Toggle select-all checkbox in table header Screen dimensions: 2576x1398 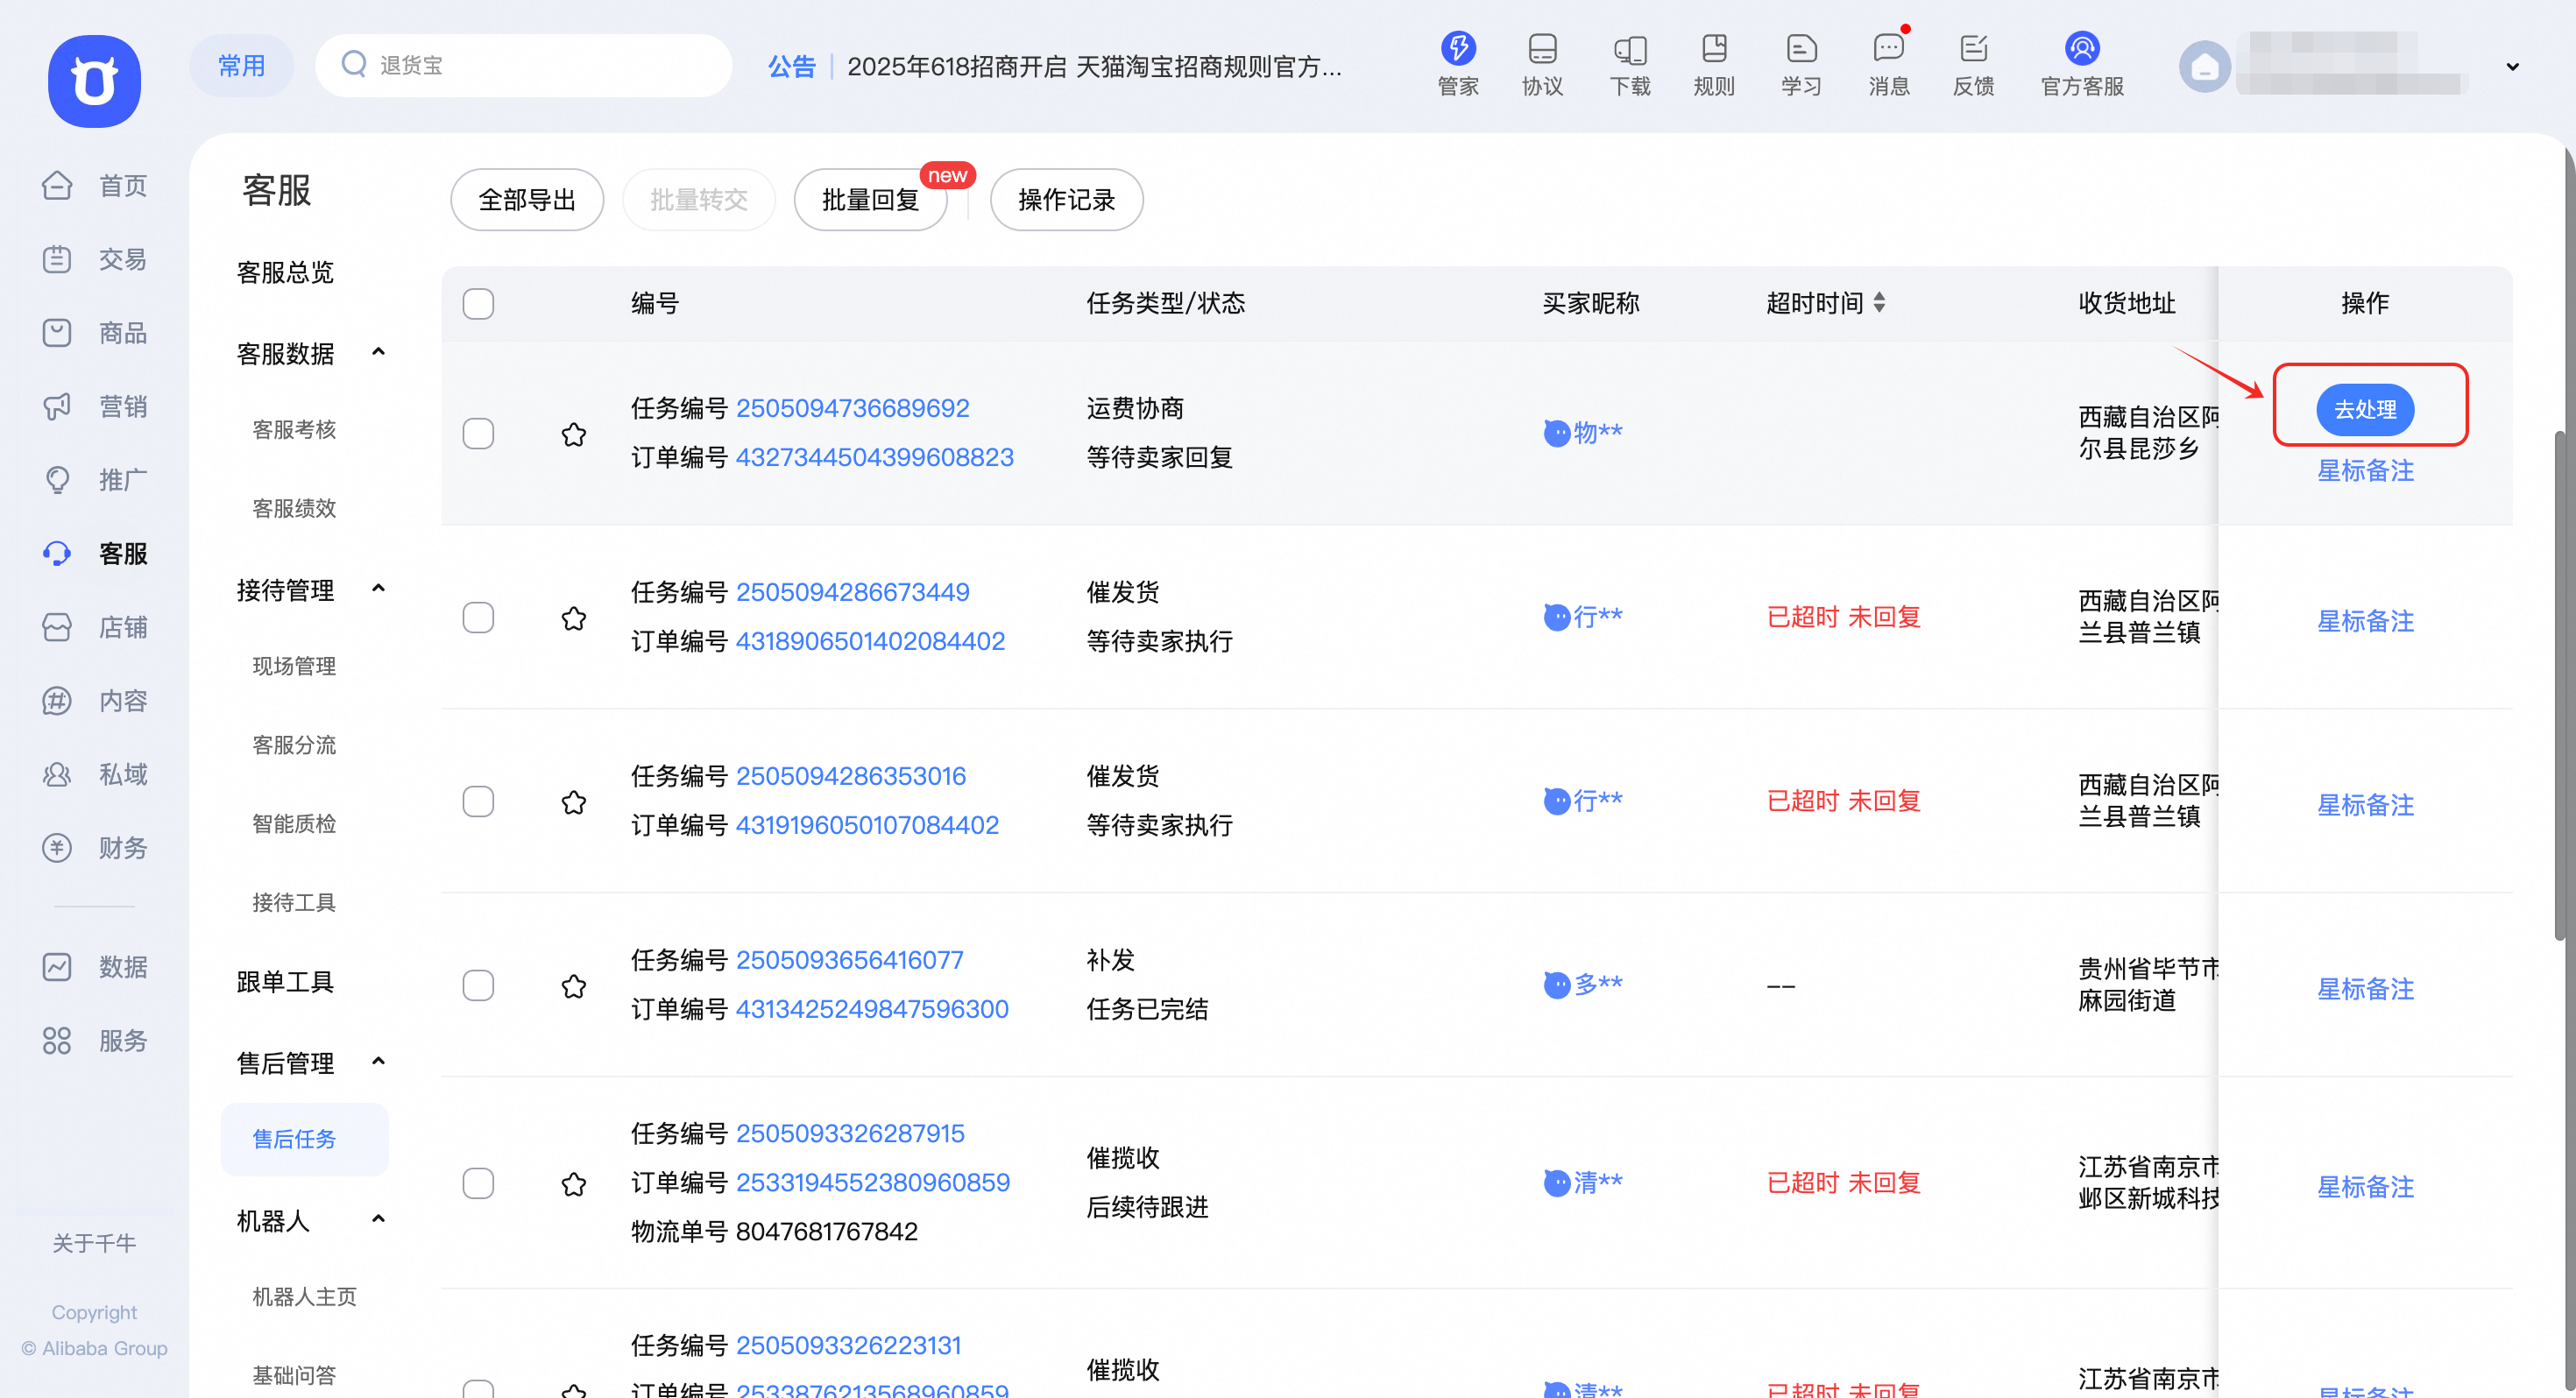478,303
